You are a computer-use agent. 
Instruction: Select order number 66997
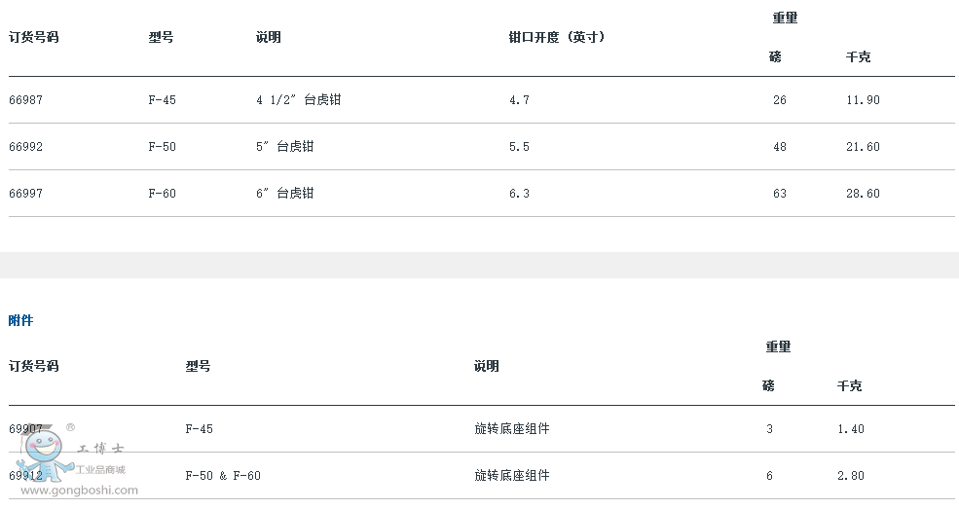[25, 194]
